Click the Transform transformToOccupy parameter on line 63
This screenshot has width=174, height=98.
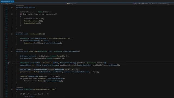[x=66, y=51]
